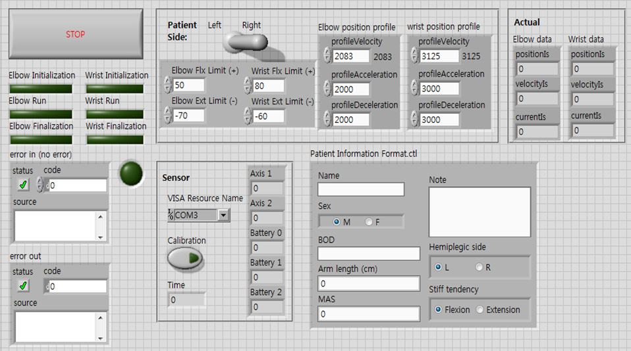
Task: Select Extension for Stiff tendency
Action: 480,310
